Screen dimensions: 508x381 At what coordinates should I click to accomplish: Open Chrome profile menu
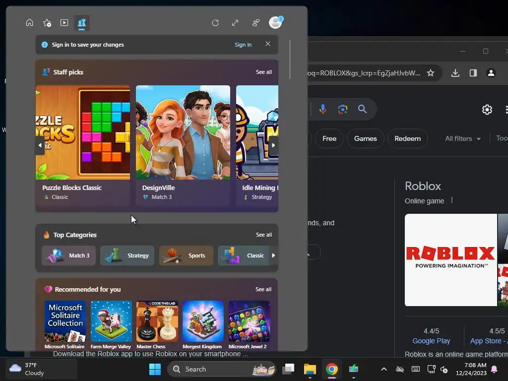[491, 73]
